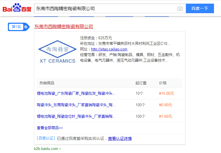Click the b2b.baidu.com source URL
221x153 pixels.
[46, 149]
